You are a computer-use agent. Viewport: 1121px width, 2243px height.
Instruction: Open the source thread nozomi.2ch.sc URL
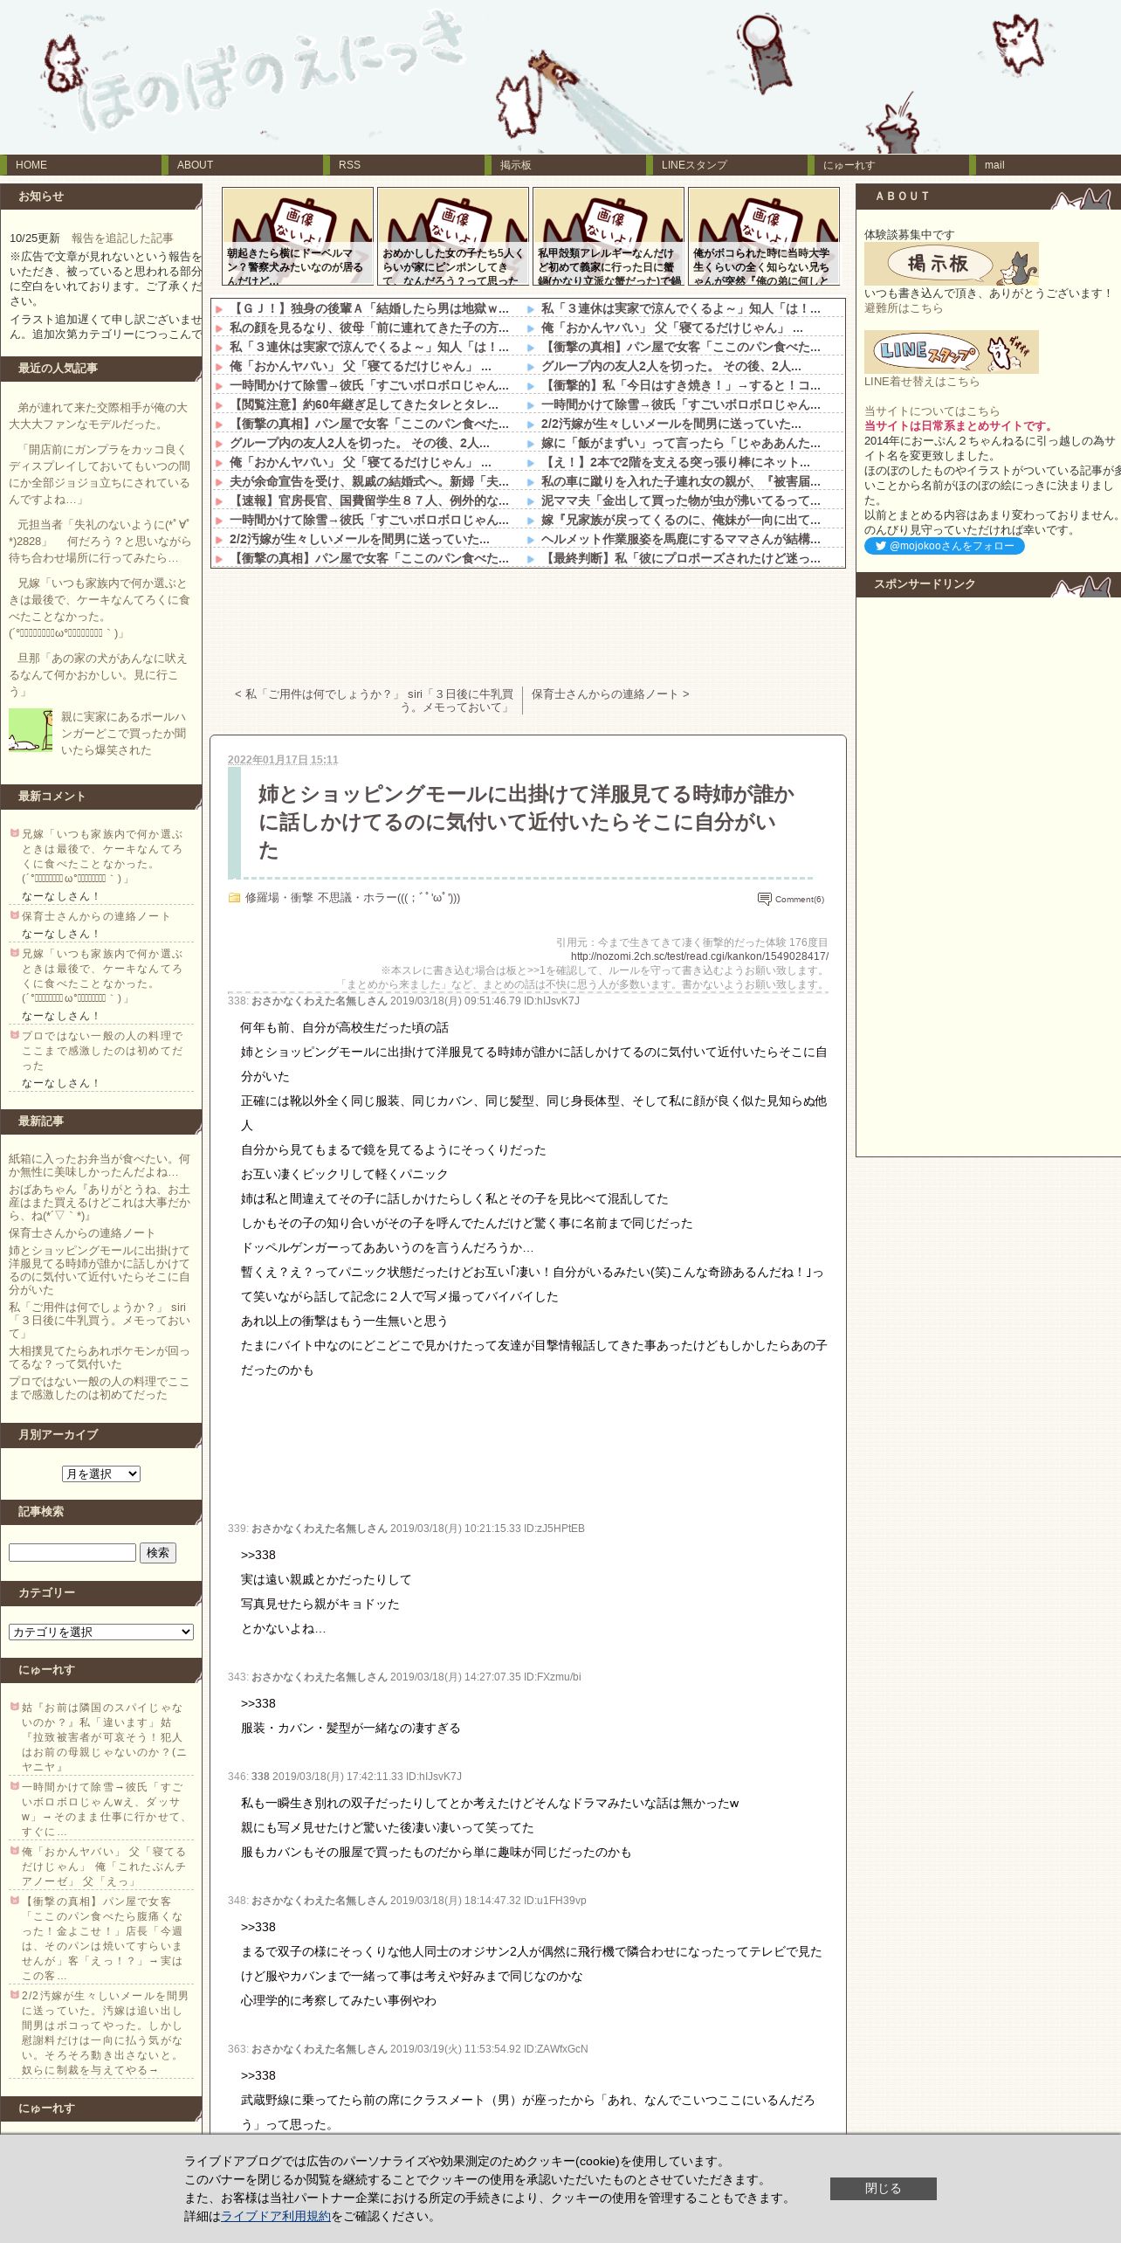pos(699,956)
